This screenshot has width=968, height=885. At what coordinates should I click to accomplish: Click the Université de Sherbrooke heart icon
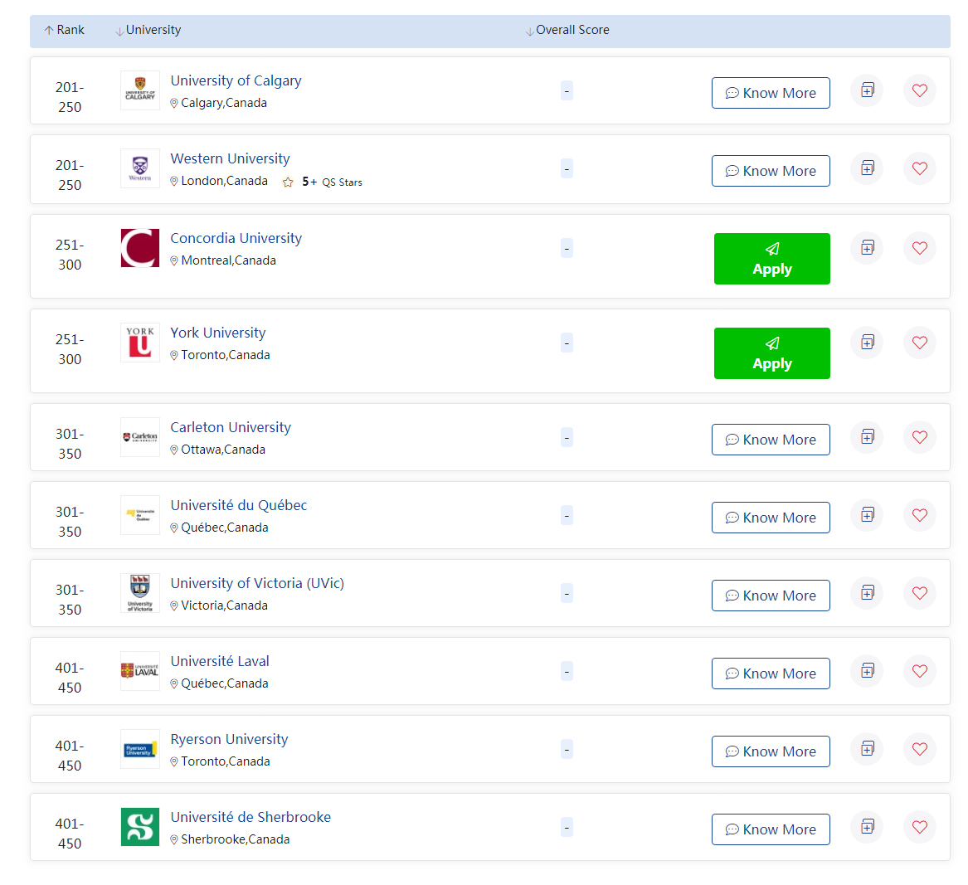coord(919,827)
